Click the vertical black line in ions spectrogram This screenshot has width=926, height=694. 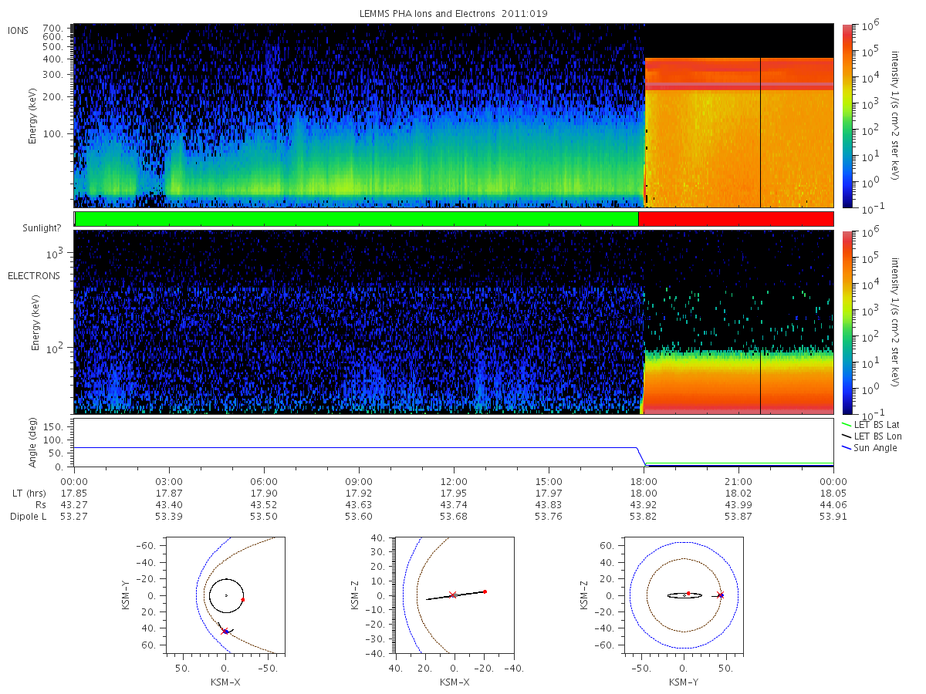coord(760,133)
